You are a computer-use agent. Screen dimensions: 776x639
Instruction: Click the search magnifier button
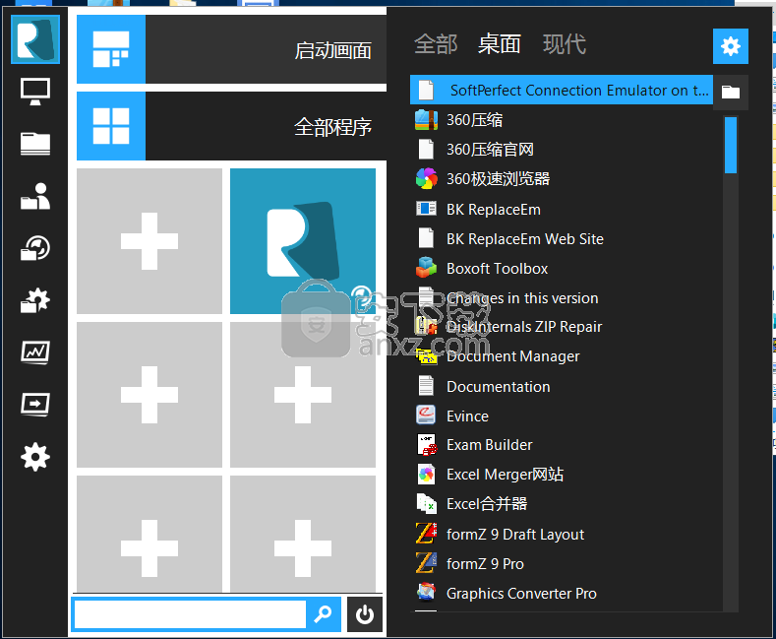[324, 614]
